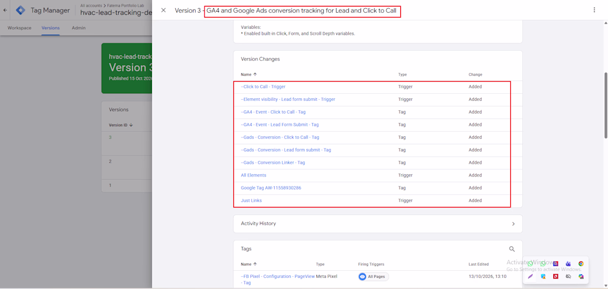Click the Firing Triggers column header

coord(371,264)
